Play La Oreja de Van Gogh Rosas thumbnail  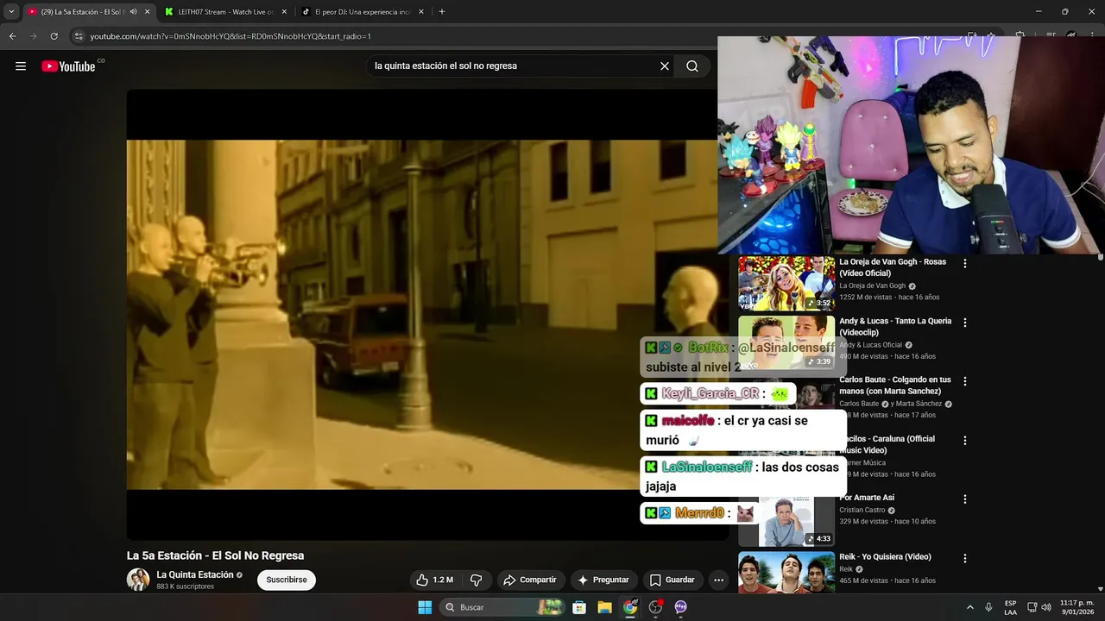[x=786, y=283]
